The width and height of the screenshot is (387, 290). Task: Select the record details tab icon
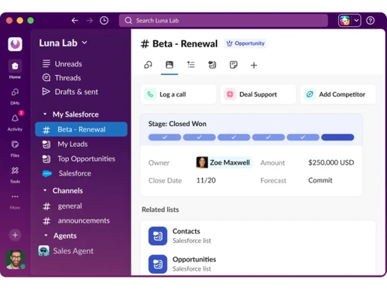(x=170, y=65)
